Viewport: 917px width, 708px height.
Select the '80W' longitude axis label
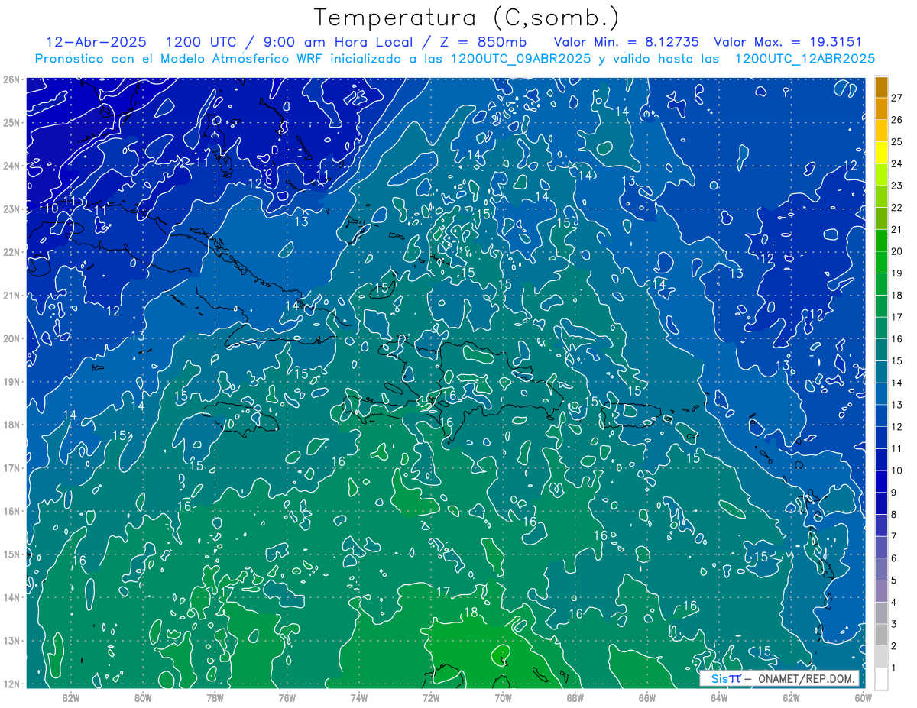pyautogui.click(x=143, y=697)
